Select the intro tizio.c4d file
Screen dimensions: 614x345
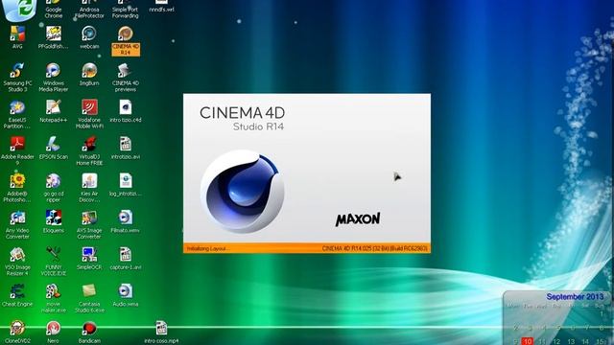tap(126, 111)
